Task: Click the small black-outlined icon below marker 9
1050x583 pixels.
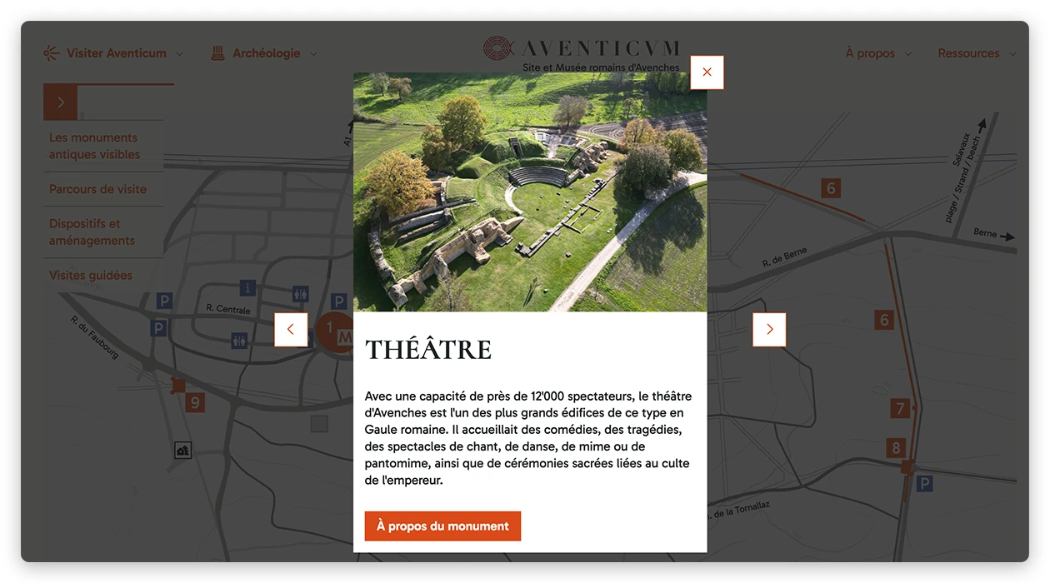Action: point(183,451)
